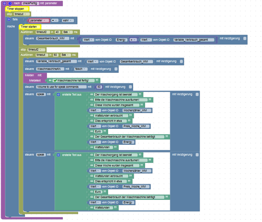Open Wert dropdown before Wochenzähler_WM in upper speak
This screenshot has width=262, height=222.
point(95,110)
